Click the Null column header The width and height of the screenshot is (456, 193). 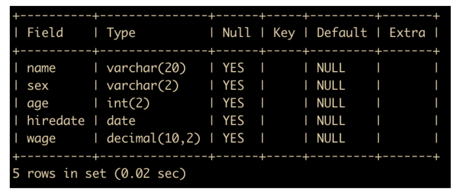[x=236, y=33]
